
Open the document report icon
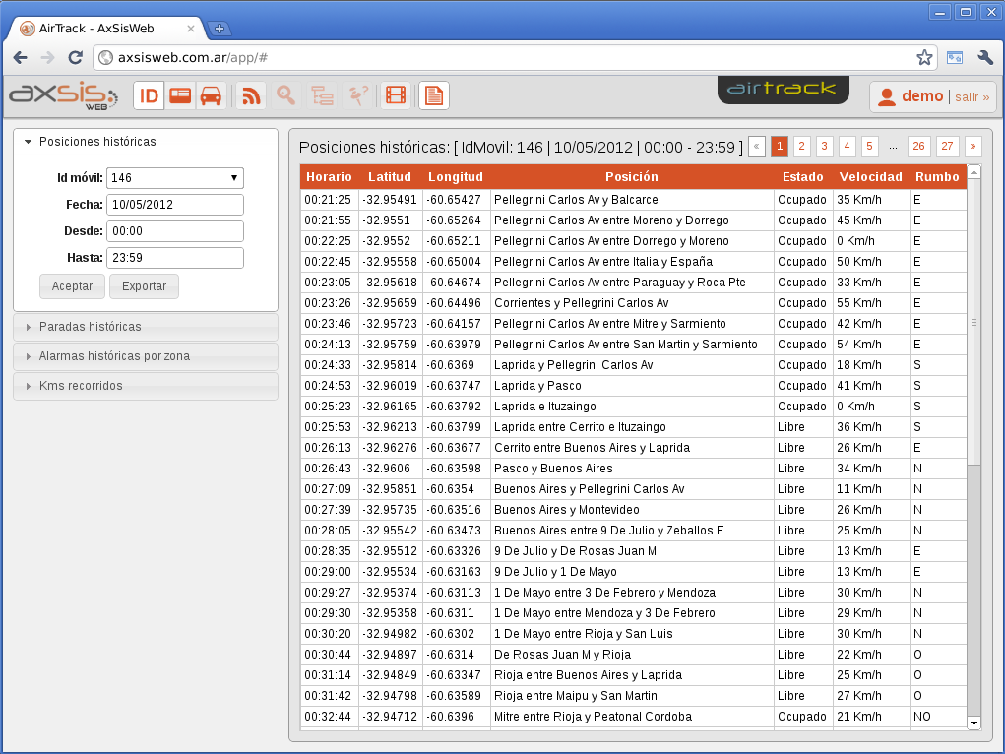[433, 95]
